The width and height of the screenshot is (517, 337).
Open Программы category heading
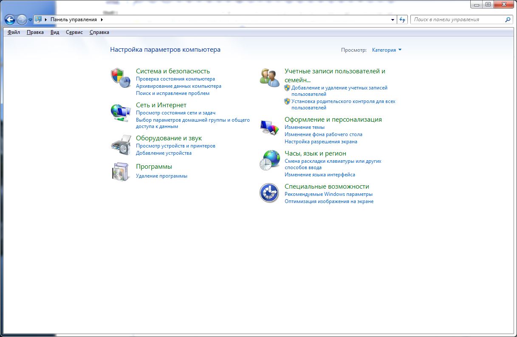154,167
